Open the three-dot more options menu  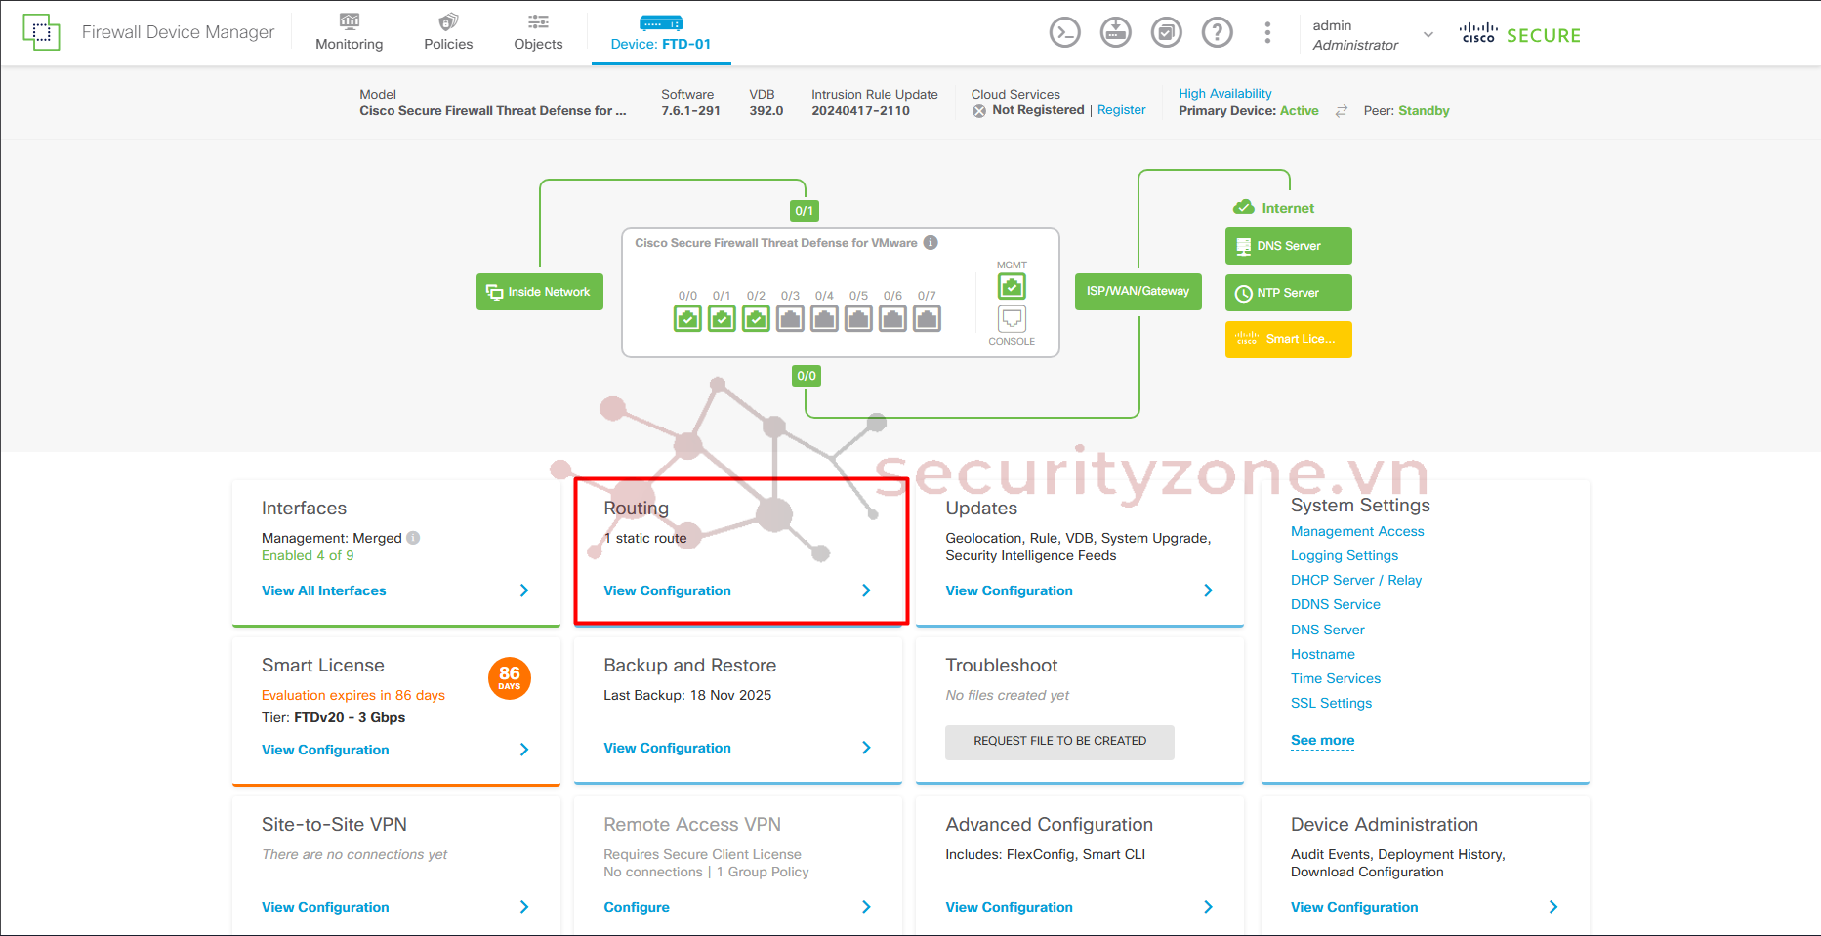(x=1267, y=33)
